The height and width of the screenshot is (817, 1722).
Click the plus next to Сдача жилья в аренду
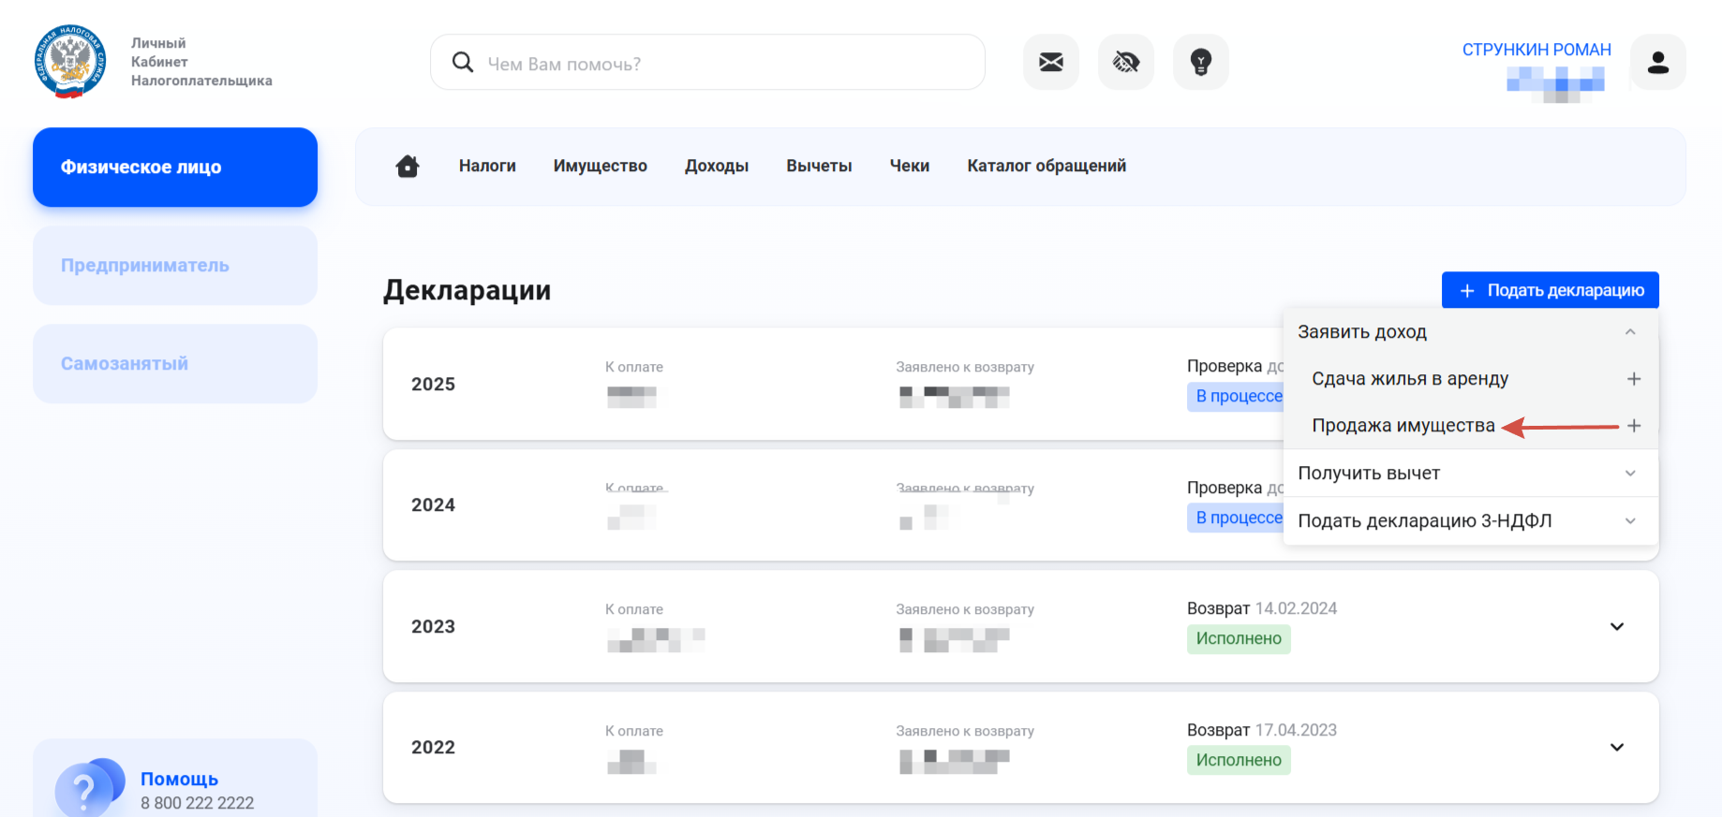pos(1634,379)
